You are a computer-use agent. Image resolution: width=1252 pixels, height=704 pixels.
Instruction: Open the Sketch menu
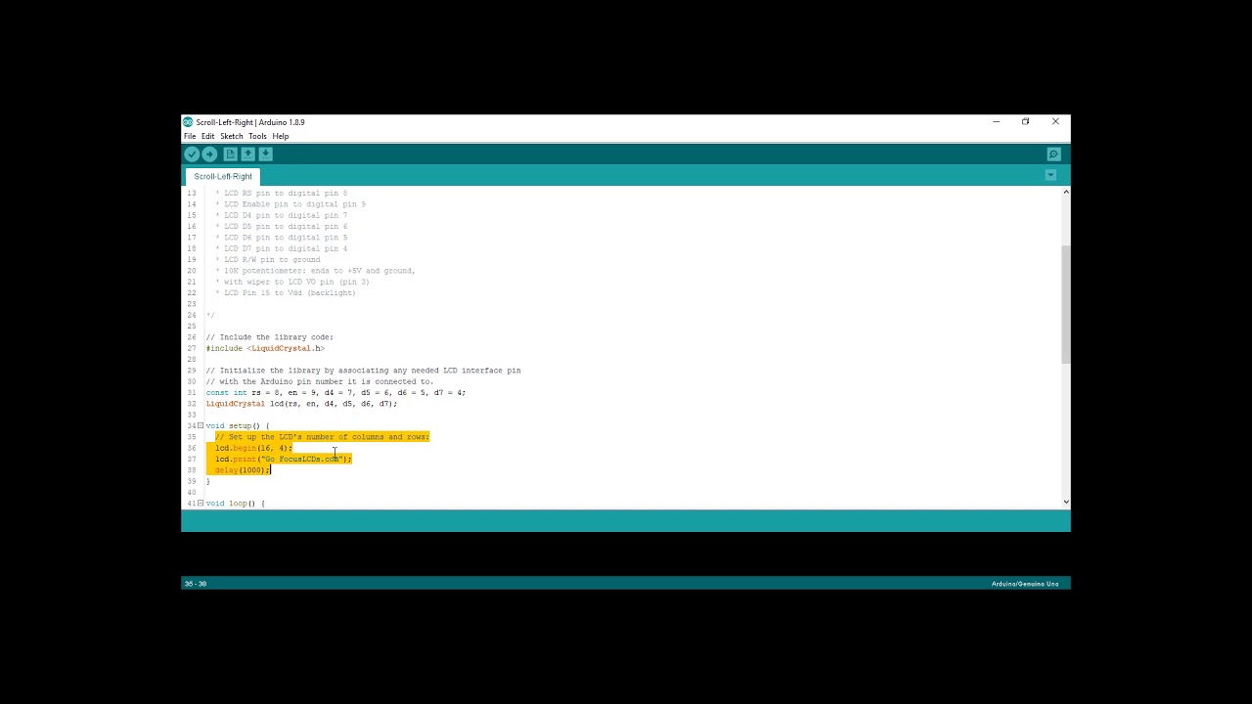231,137
